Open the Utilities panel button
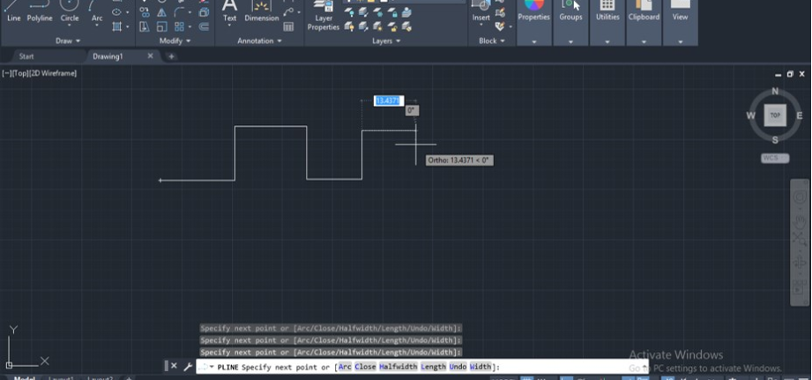812x380 pixels. 607,20
